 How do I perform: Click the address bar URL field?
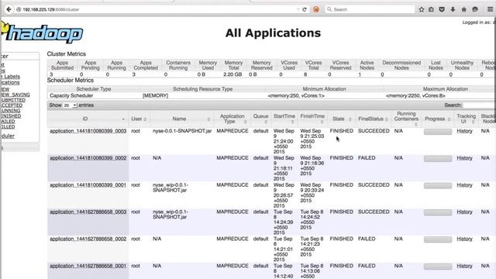[155, 9]
